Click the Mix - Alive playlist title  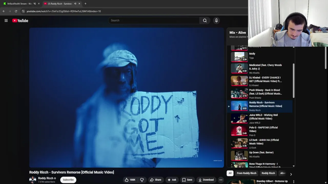pos(238,32)
